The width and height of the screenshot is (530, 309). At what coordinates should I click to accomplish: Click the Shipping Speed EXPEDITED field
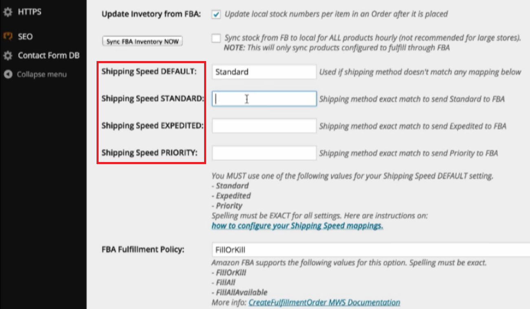pyautogui.click(x=264, y=126)
